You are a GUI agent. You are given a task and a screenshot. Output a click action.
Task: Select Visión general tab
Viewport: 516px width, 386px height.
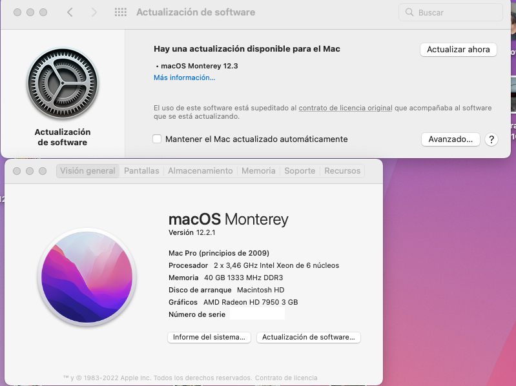(x=88, y=171)
